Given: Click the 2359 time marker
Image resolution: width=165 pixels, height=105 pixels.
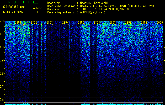Looking at the screenshot, I should [144, 23].
